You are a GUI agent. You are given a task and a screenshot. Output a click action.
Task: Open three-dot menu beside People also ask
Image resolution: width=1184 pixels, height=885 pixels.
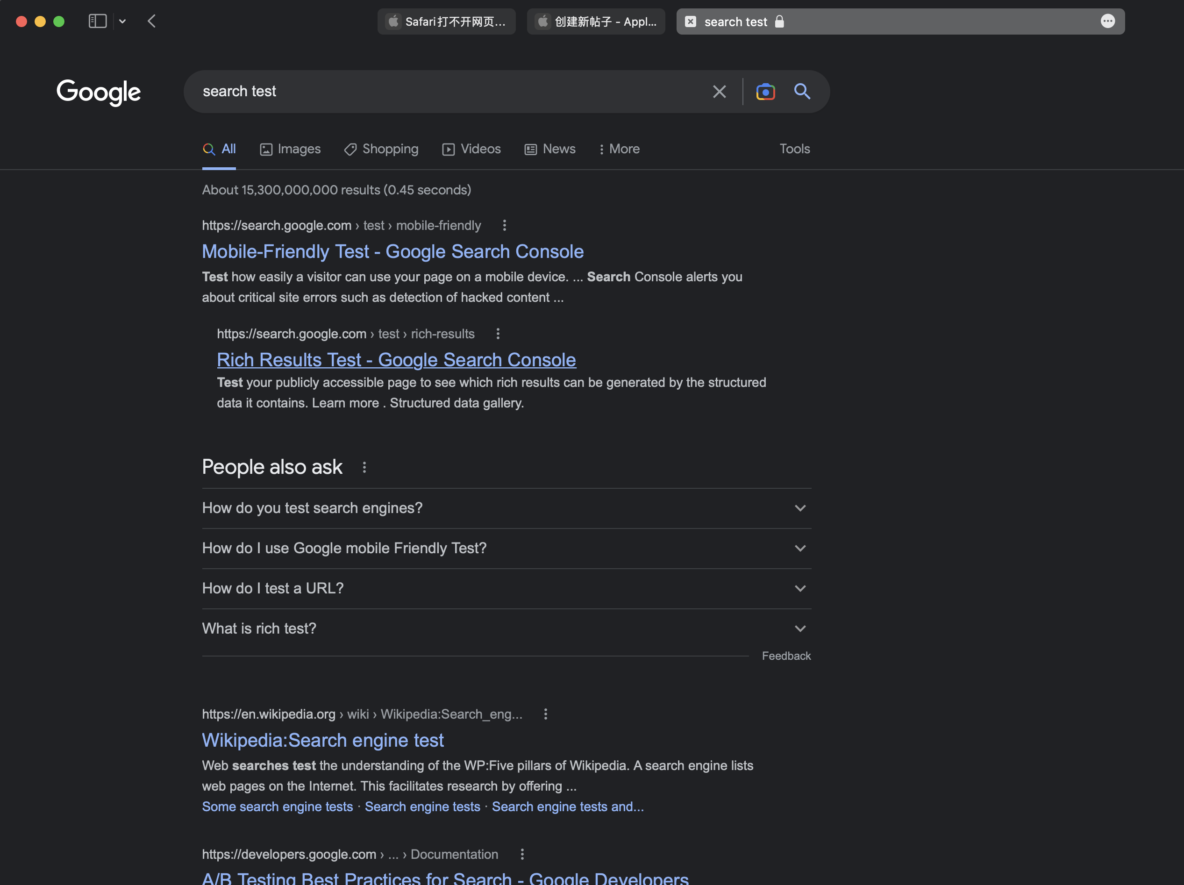tap(364, 467)
